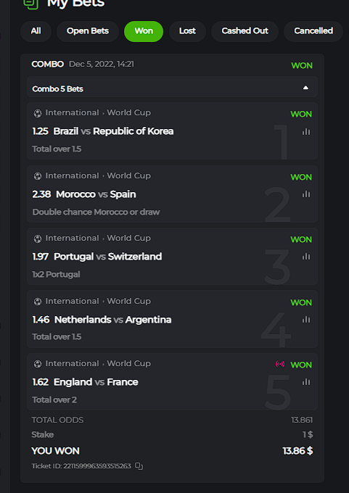Image resolution: width=349 pixels, height=493 pixels.
Task: Open stats icon for Brazil vs Republic of Korea
Action: click(306, 132)
